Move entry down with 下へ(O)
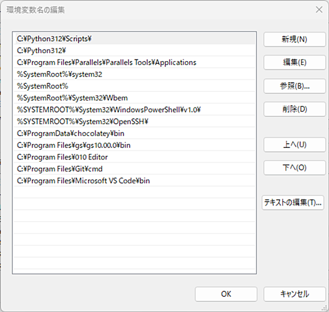 pyautogui.click(x=295, y=167)
